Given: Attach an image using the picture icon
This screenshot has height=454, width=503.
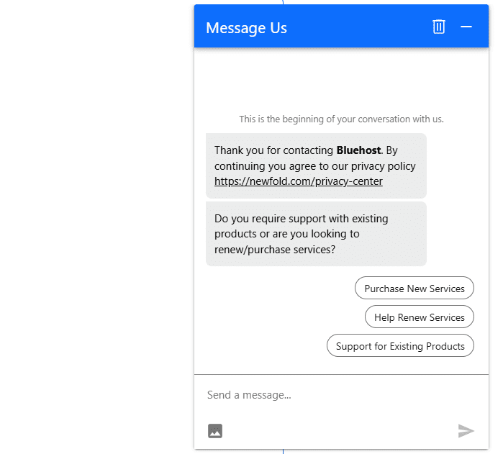Looking at the screenshot, I should 215,430.
